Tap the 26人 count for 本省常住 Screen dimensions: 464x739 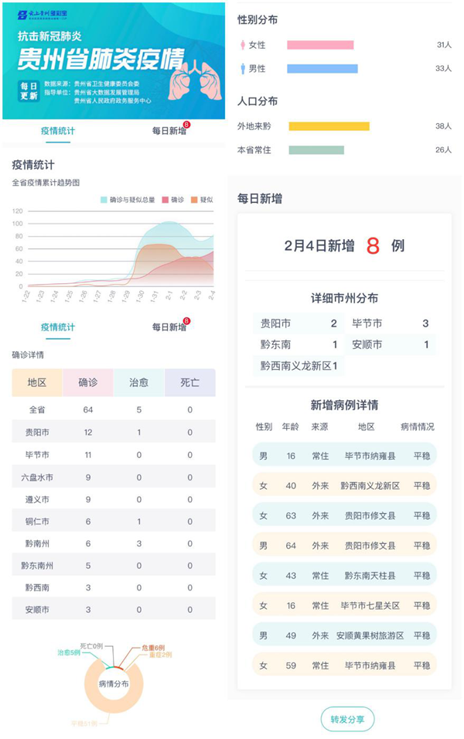[x=443, y=150]
